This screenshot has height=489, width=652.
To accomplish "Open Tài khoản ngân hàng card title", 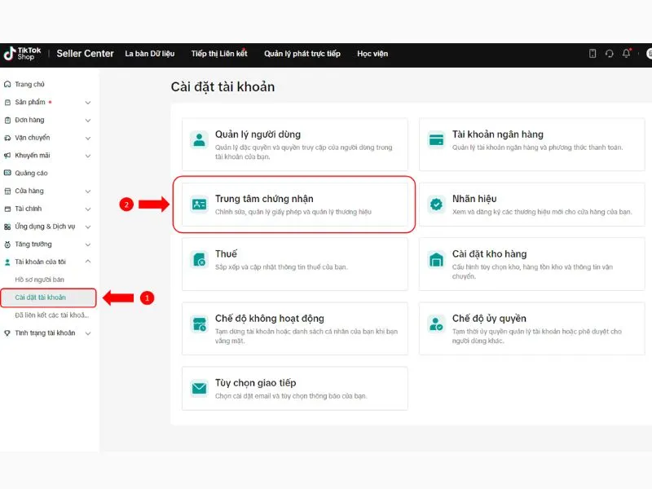I will point(498,134).
